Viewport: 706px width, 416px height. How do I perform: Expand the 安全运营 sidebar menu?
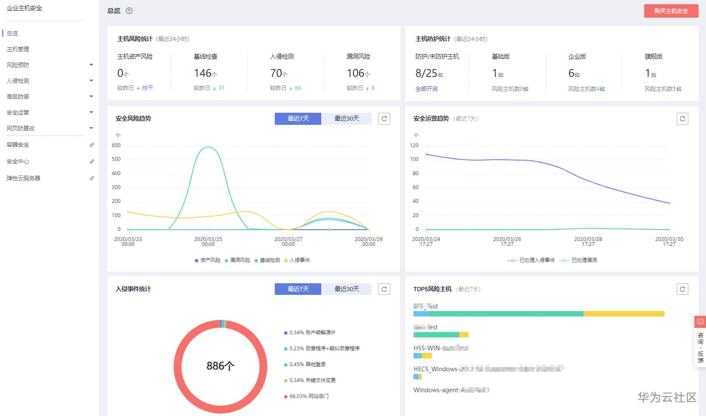tap(91, 113)
